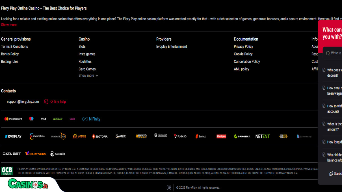342x192 pixels.
Task: Open the Cancellation Policy
Action: 247,61
